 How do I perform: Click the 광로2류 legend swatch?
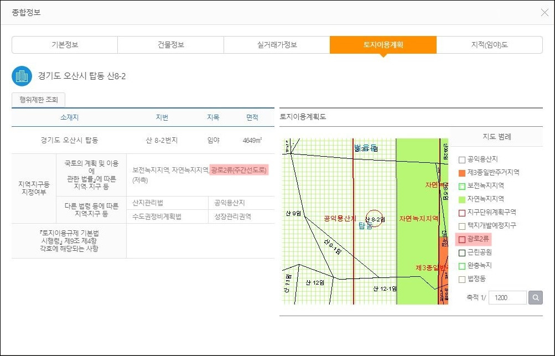(x=462, y=240)
